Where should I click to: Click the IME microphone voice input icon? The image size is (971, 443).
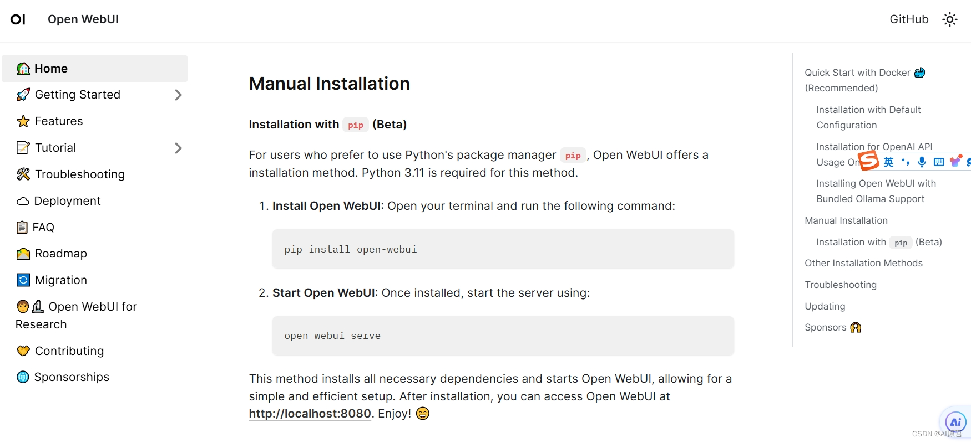pos(922,162)
